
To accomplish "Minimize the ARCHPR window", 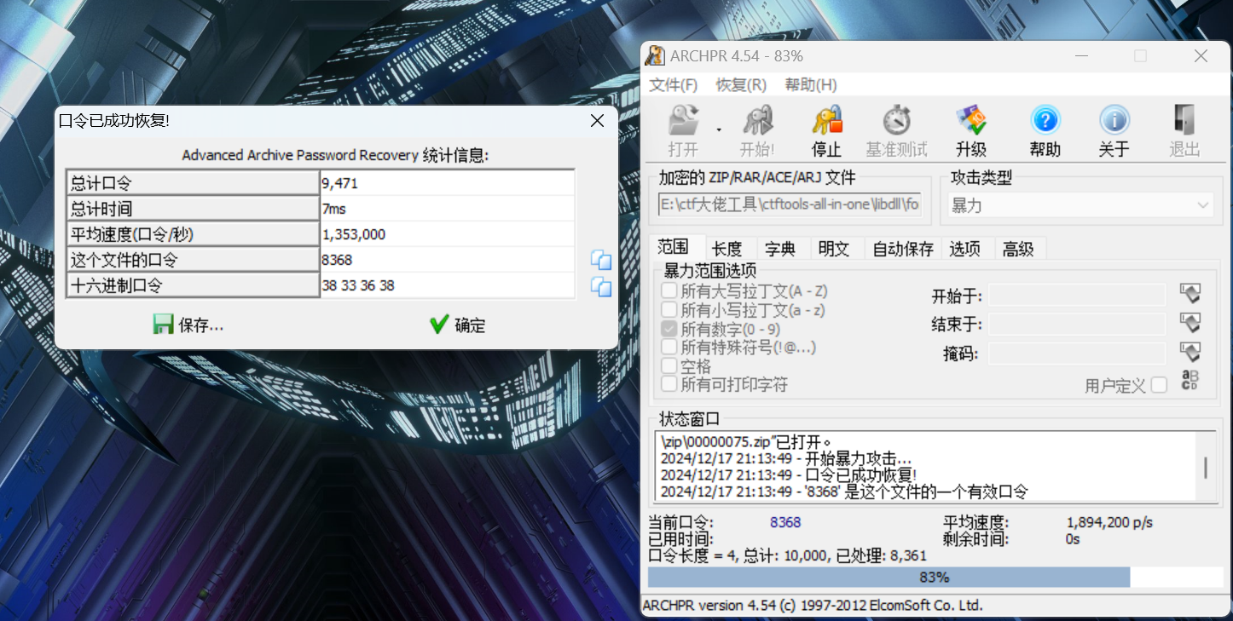I will pyautogui.click(x=1081, y=55).
